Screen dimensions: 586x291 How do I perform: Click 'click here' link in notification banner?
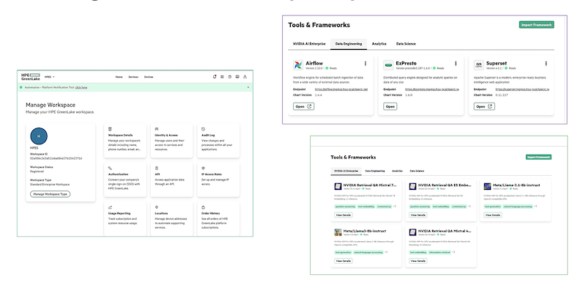point(81,87)
